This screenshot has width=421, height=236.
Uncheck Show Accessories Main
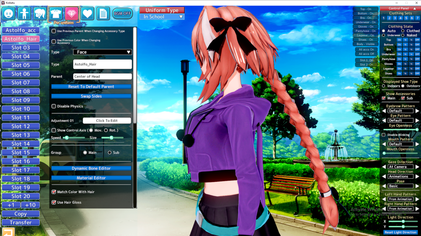[384, 98]
